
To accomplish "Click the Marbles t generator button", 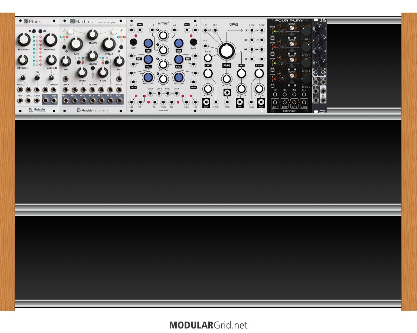I will tap(71, 32).
